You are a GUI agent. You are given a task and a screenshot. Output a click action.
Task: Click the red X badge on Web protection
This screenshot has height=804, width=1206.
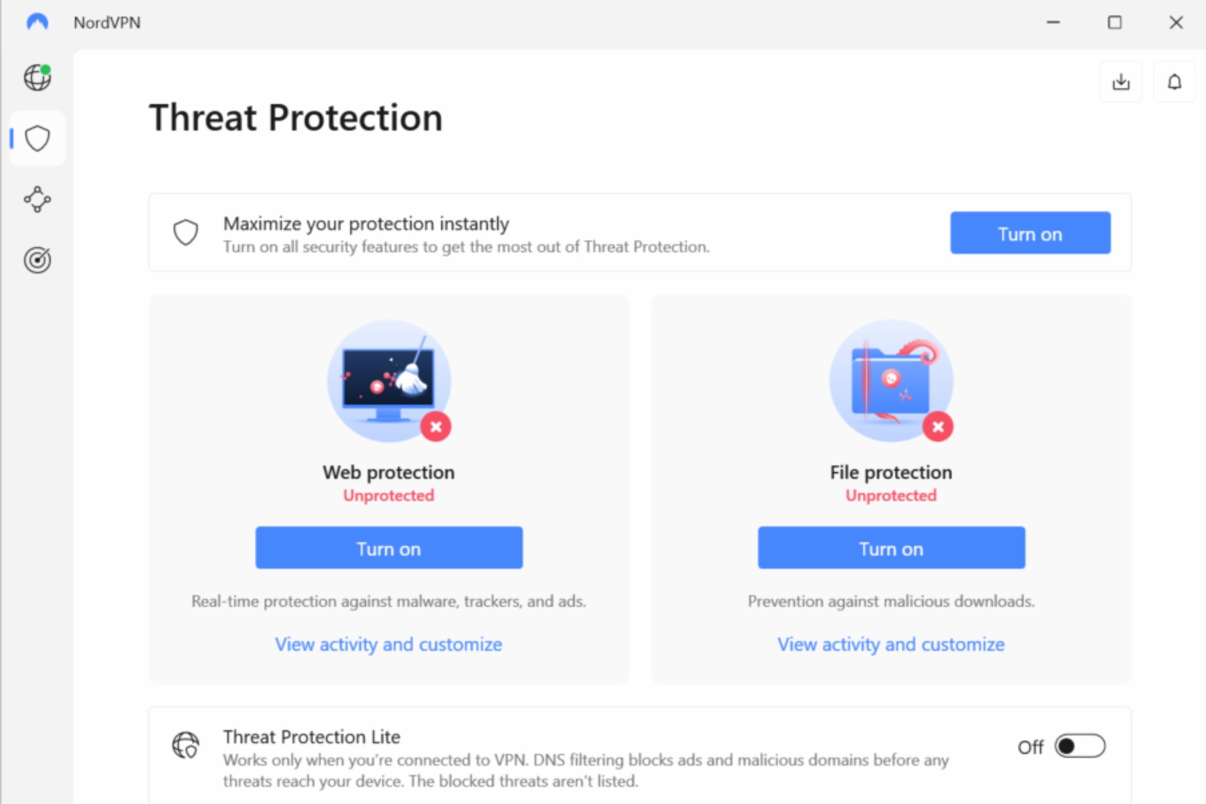click(436, 427)
